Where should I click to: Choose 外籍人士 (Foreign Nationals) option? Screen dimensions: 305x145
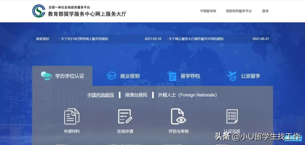coord(187,95)
